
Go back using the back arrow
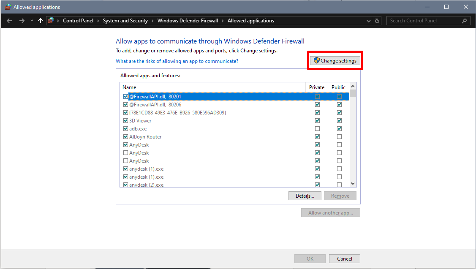point(9,21)
